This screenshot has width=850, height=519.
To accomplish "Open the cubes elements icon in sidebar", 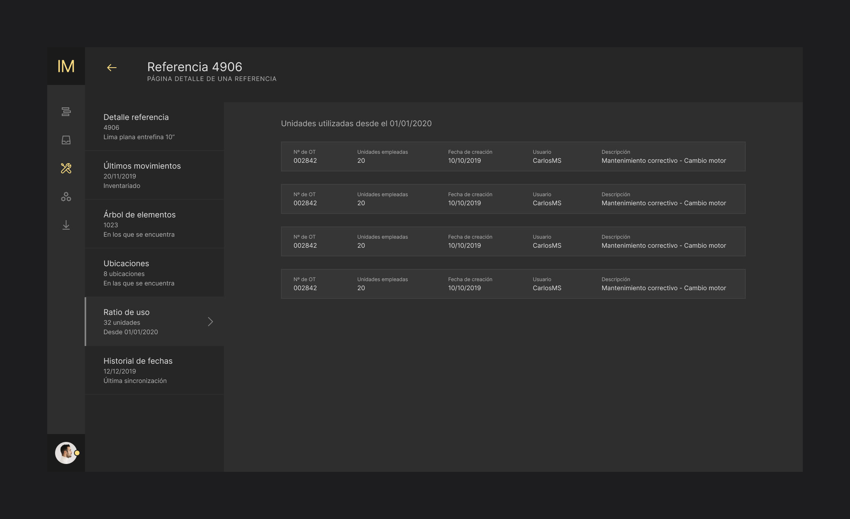I will (x=66, y=197).
